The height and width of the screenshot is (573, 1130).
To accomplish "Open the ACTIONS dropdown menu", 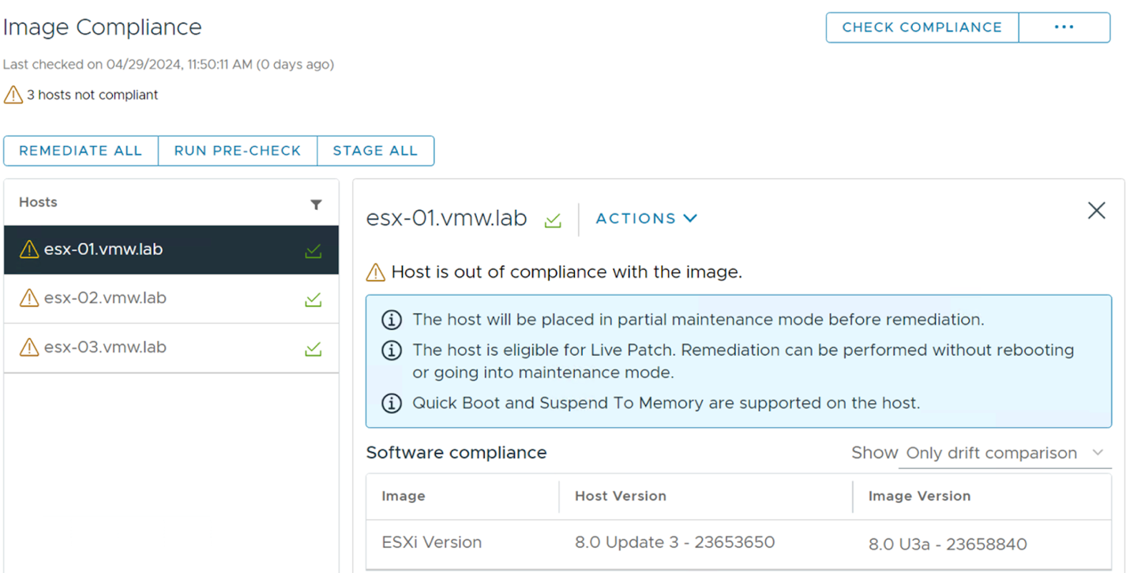I will (x=646, y=219).
